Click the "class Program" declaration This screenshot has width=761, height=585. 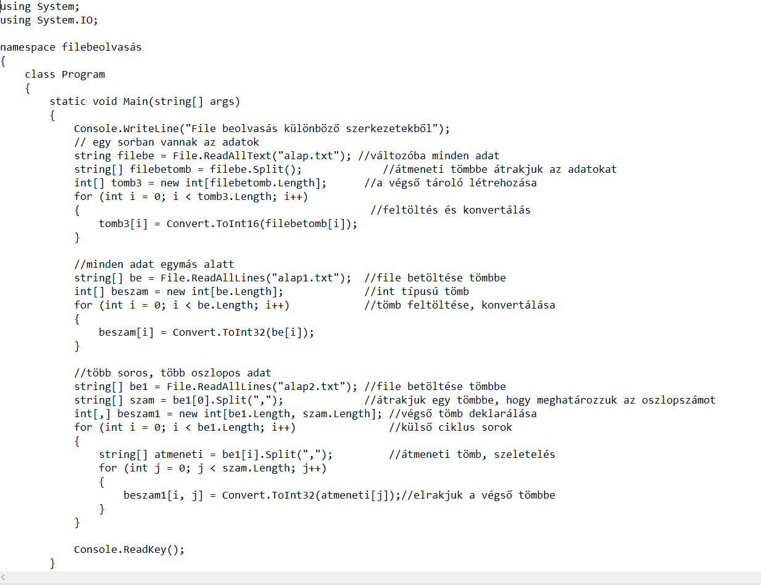point(65,74)
